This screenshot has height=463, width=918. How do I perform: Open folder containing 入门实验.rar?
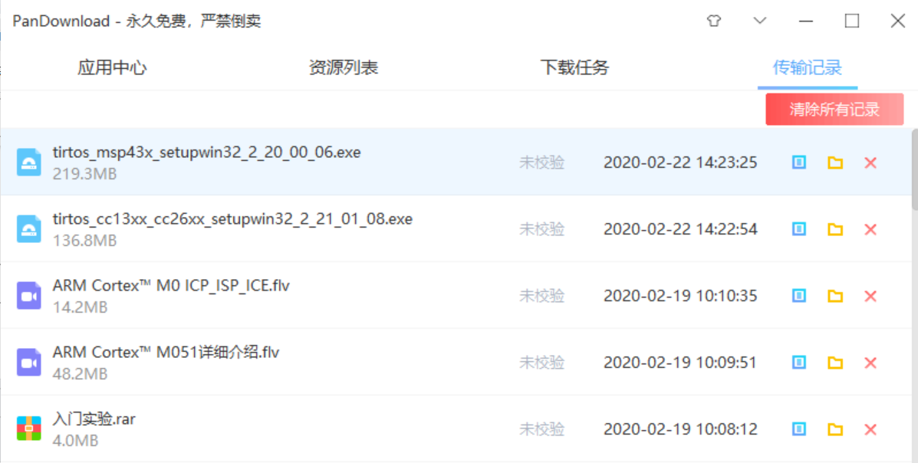[835, 429]
